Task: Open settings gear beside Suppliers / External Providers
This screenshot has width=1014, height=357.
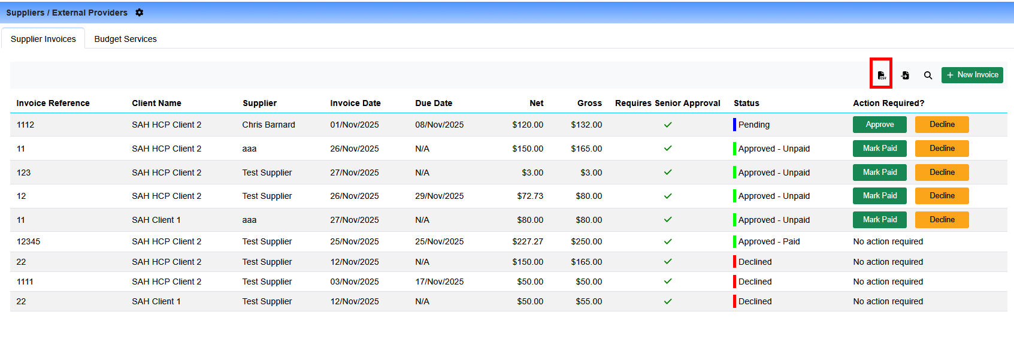Action: click(x=140, y=13)
